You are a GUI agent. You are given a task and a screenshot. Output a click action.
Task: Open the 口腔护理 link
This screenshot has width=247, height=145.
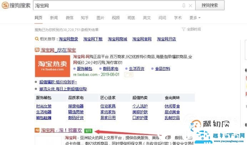140,118
